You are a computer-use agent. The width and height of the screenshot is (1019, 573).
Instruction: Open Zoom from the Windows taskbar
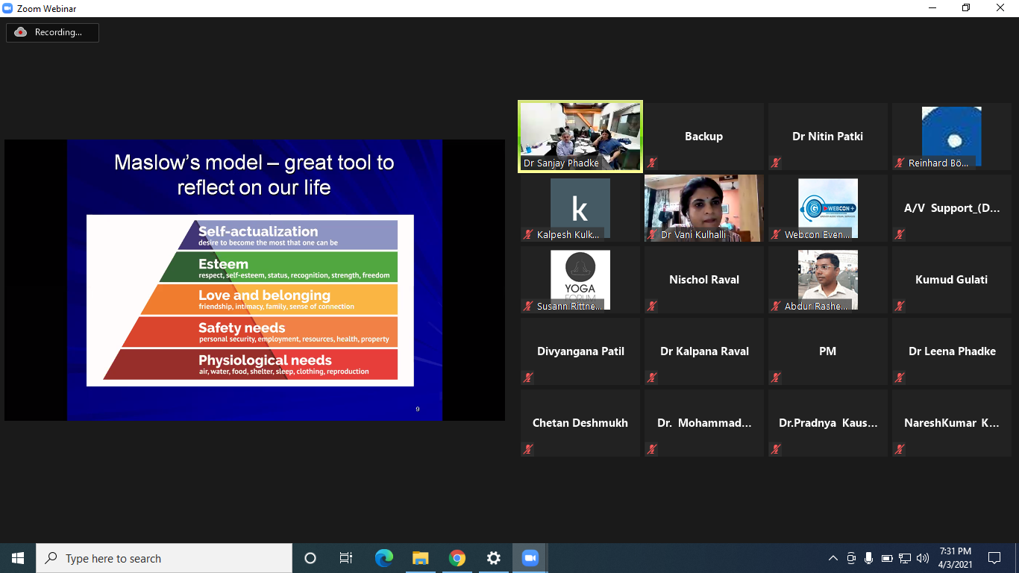[x=530, y=558]
